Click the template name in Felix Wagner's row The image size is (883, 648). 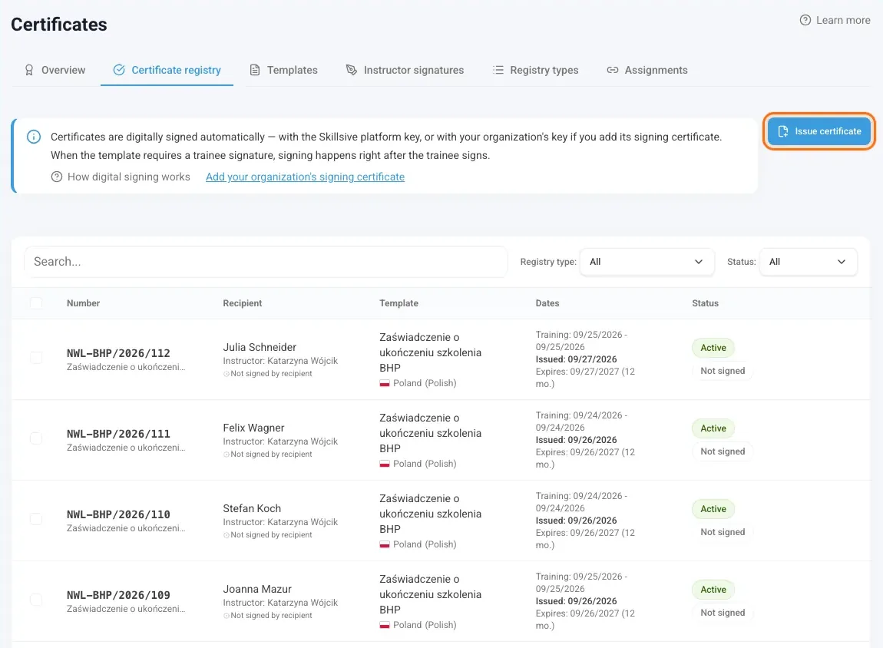click(x=430, y=433)
